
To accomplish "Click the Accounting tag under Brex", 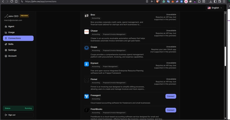I will pyautogui.click(x=96, y=18).
